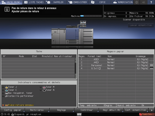This screenshot has height=116, width=155.
Task: Click the Temp. ambiante field
Action: [97, 105]
